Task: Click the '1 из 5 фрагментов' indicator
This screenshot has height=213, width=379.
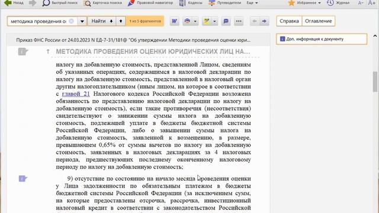Action: pos(145,21)
